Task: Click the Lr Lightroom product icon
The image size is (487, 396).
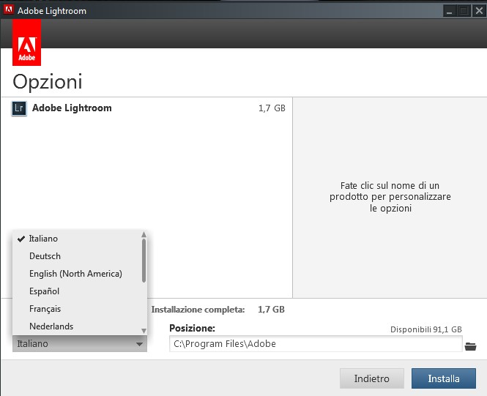Action: 19,108
